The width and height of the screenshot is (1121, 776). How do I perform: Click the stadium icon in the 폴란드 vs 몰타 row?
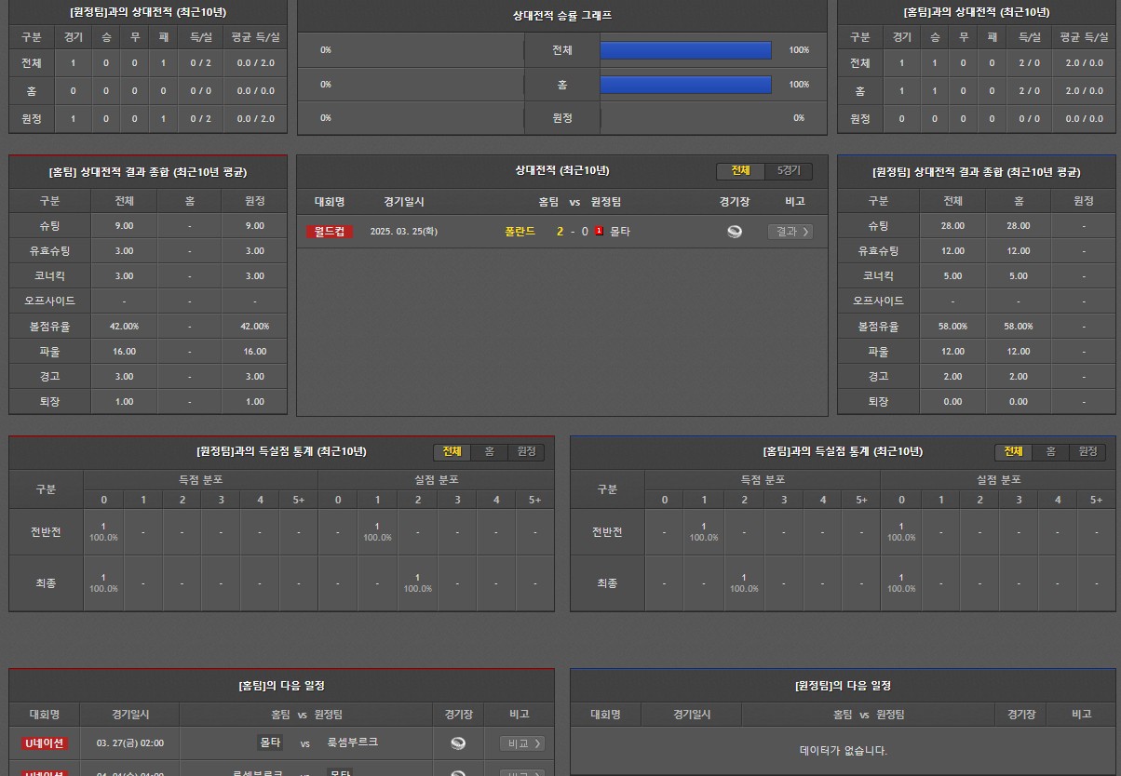coord(735,232)
